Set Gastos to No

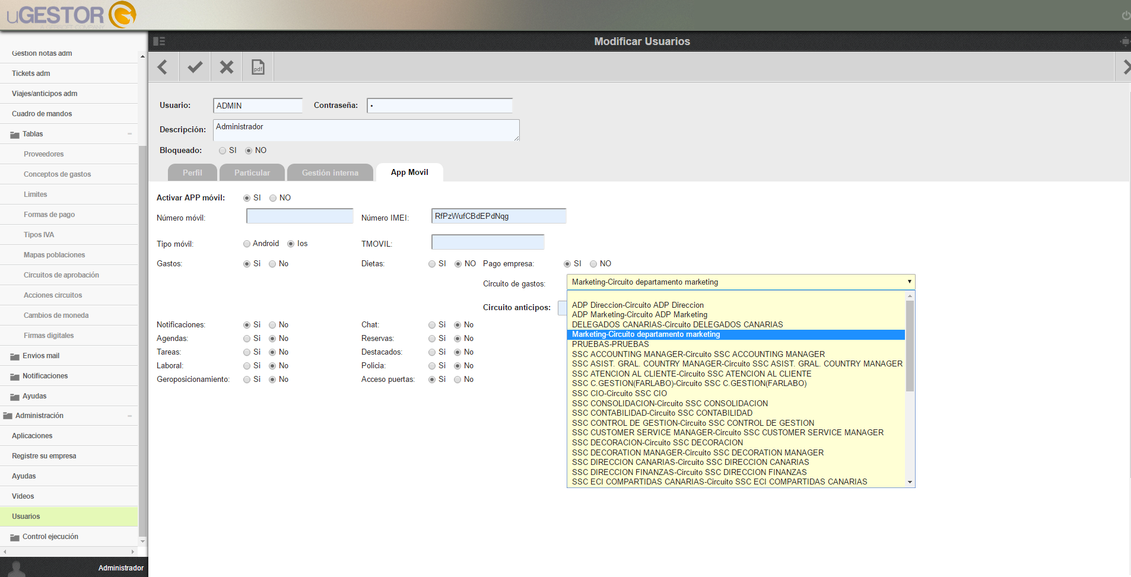pyautogui.click(x=272, y=264)
